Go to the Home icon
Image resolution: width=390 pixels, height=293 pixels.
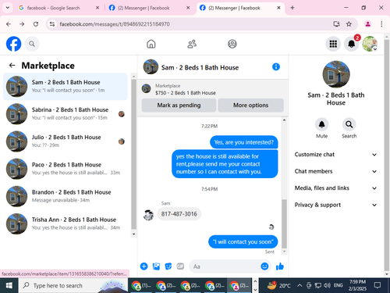151,44
